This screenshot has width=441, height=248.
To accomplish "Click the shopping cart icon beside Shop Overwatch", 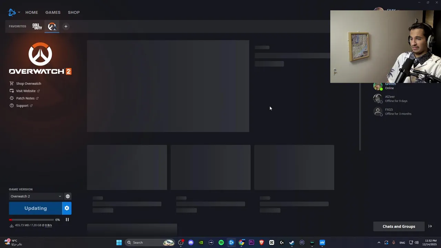I will [x=12, y=83].
